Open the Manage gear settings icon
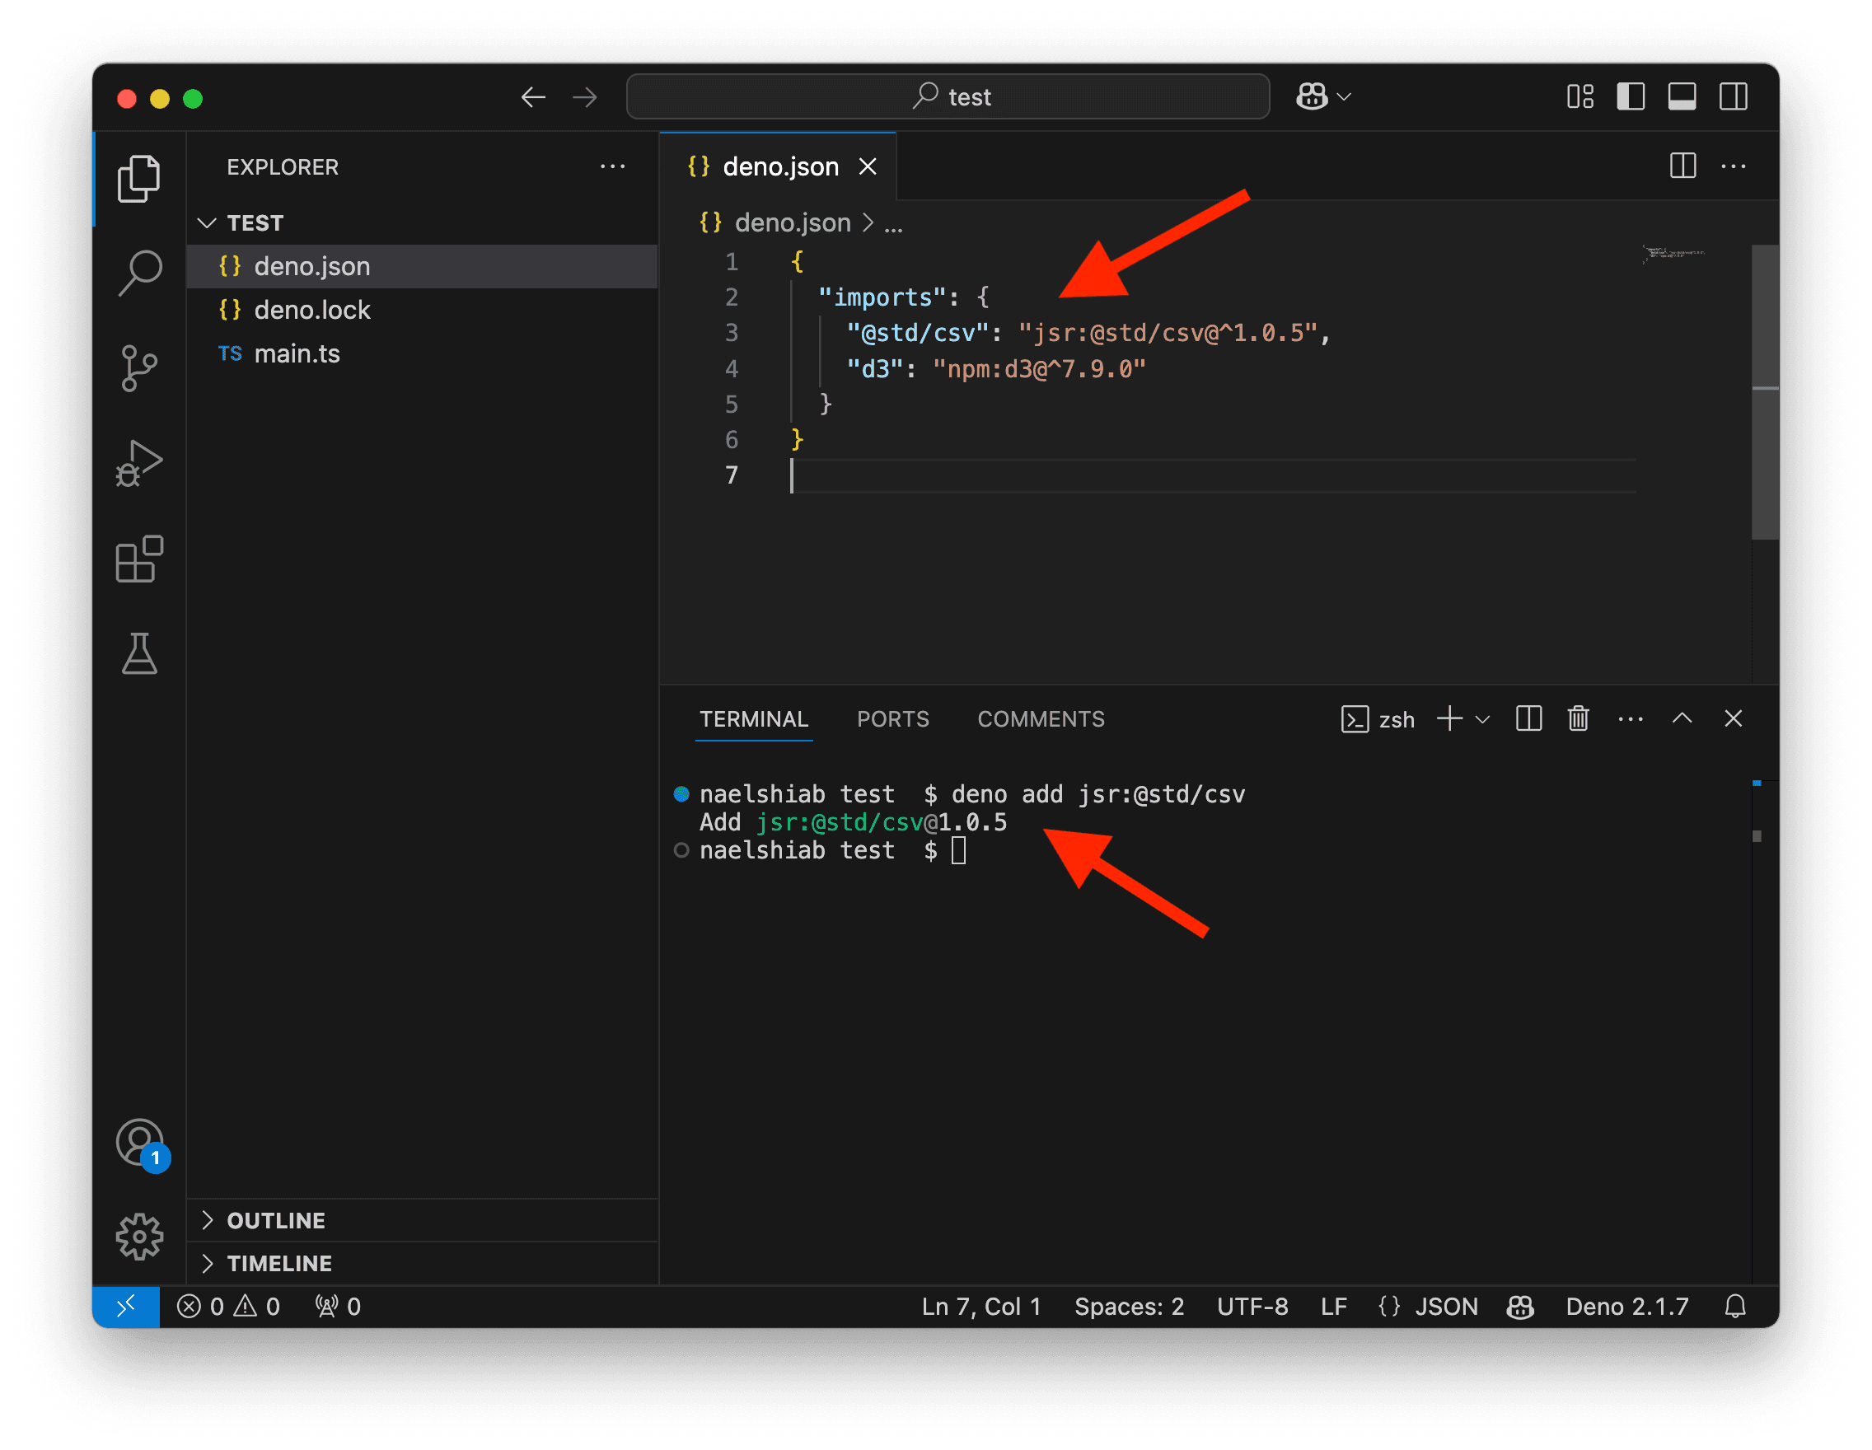The width and height of the screenshot is (1872, 1450). (x=139, y=1237)
